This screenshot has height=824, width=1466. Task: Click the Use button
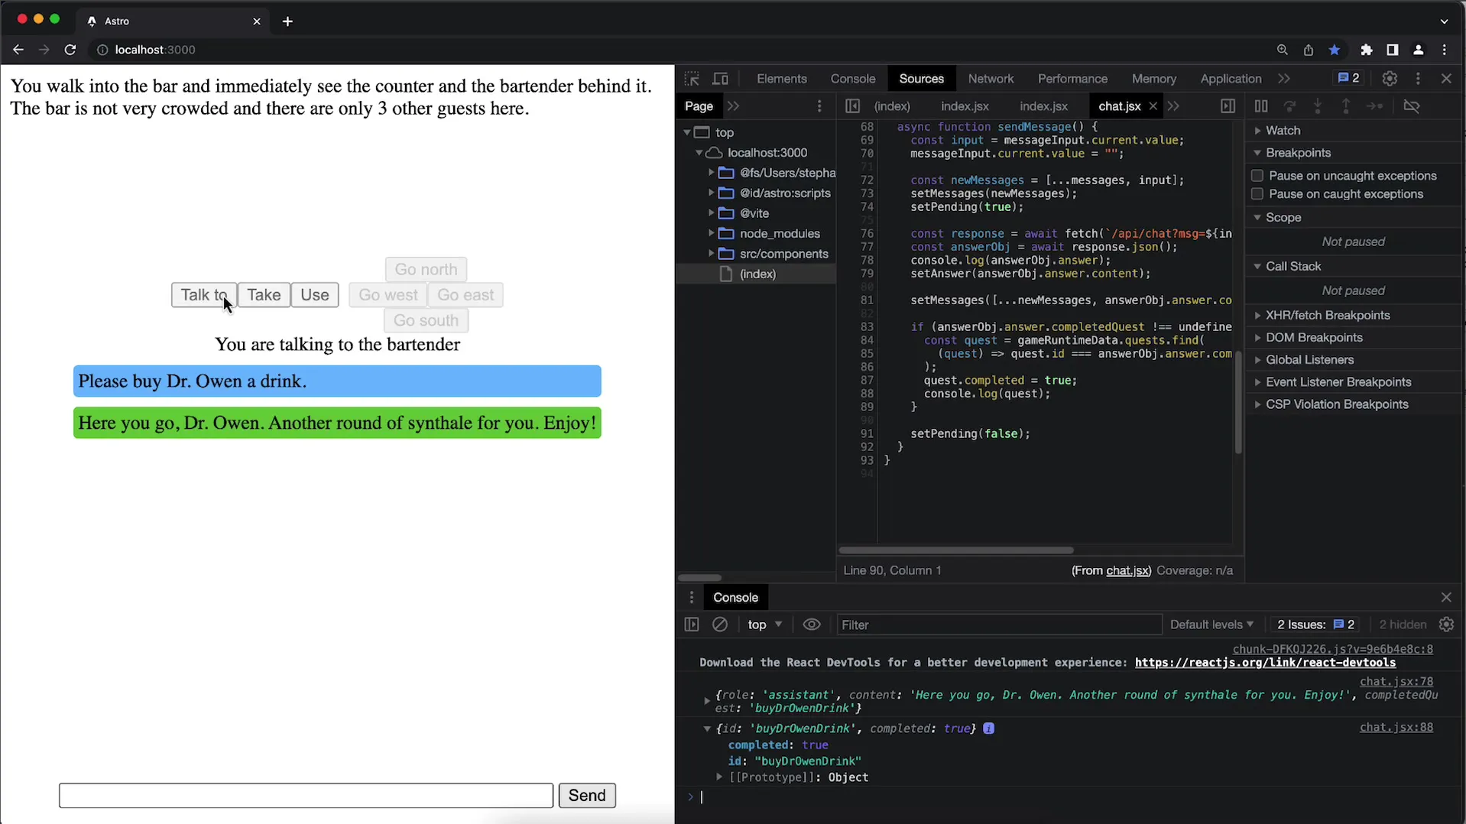click(314, 295)
